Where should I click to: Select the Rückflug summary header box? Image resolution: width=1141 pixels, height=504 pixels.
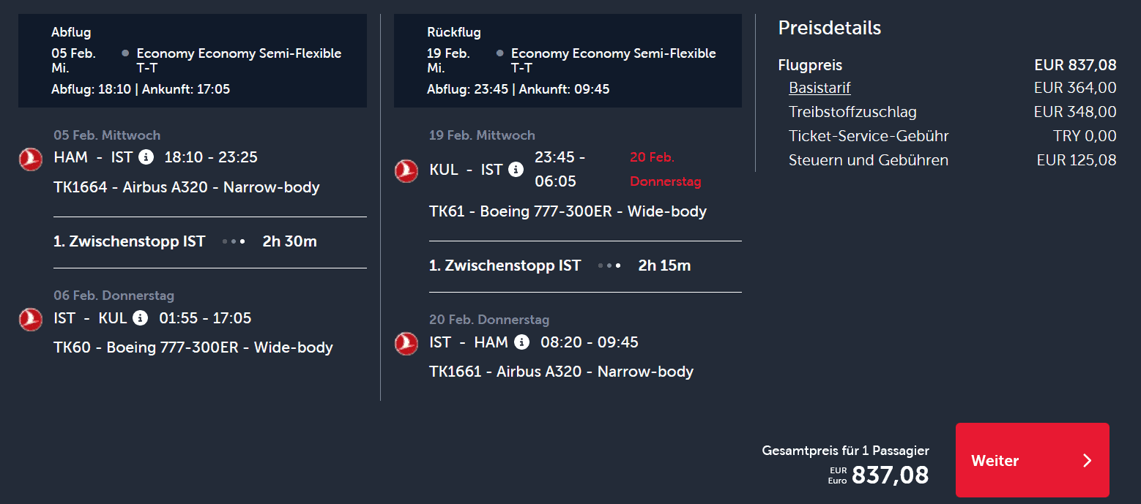[x=568, y=61]
